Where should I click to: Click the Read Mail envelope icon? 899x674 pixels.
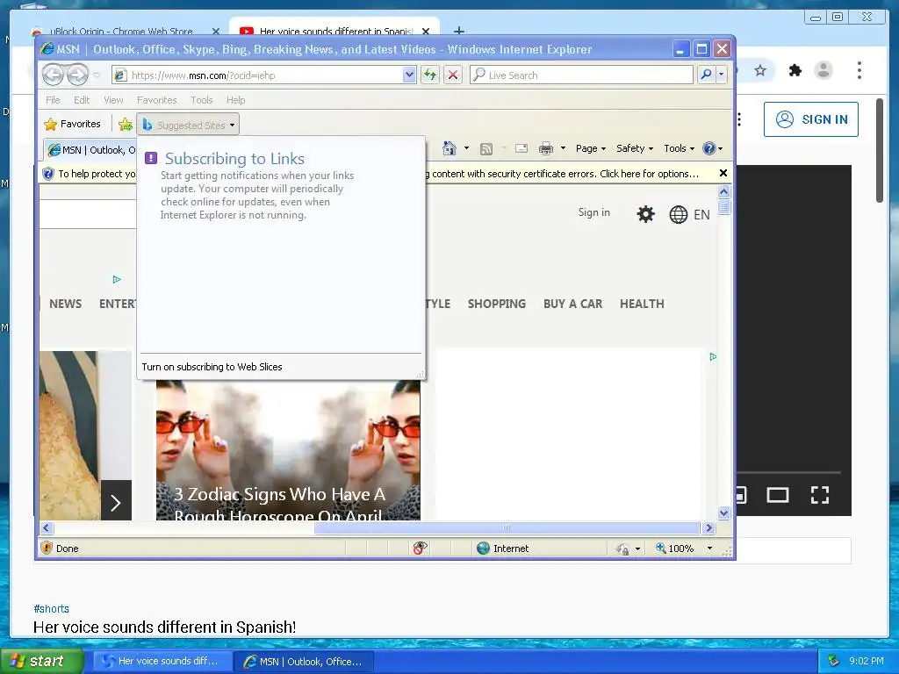(521, 148)
